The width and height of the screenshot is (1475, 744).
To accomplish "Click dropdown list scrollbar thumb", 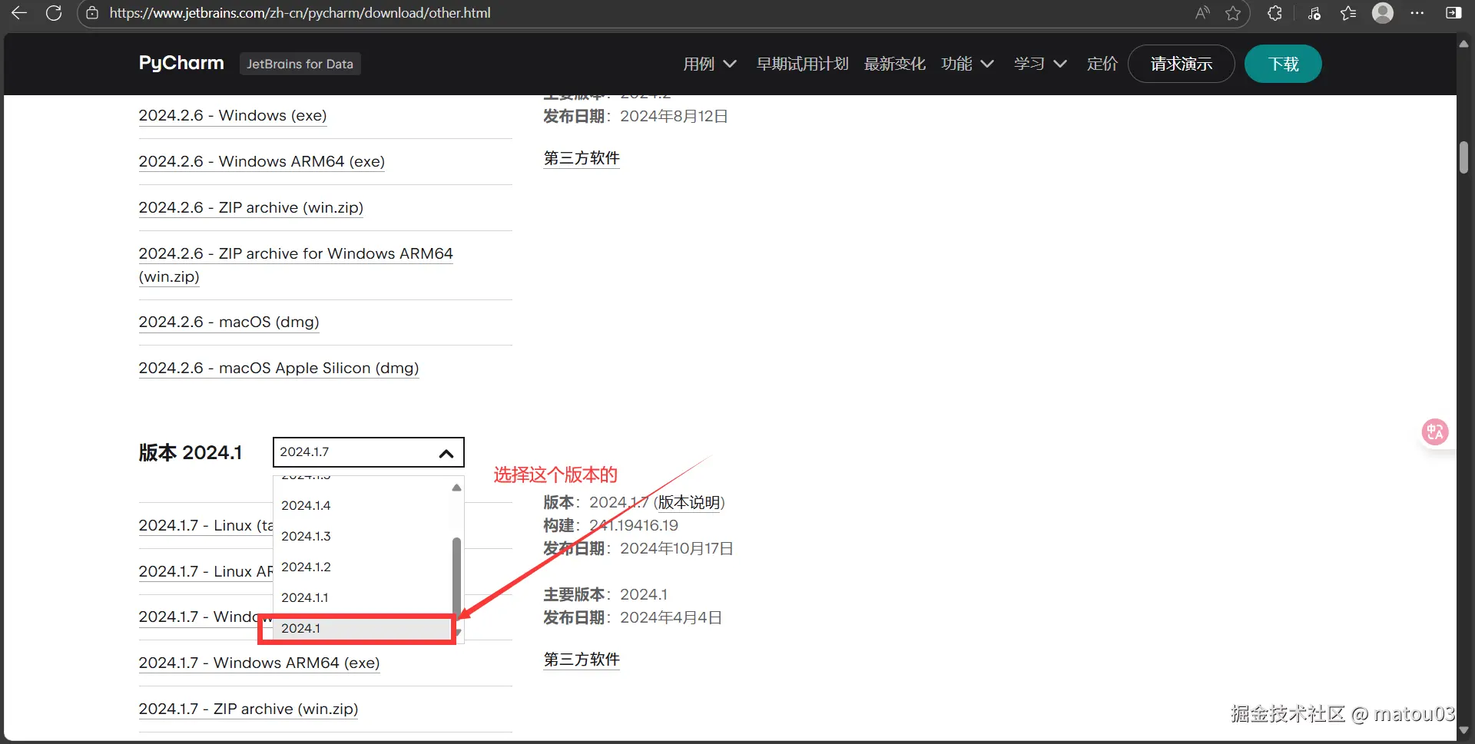I will pos(457,576).
